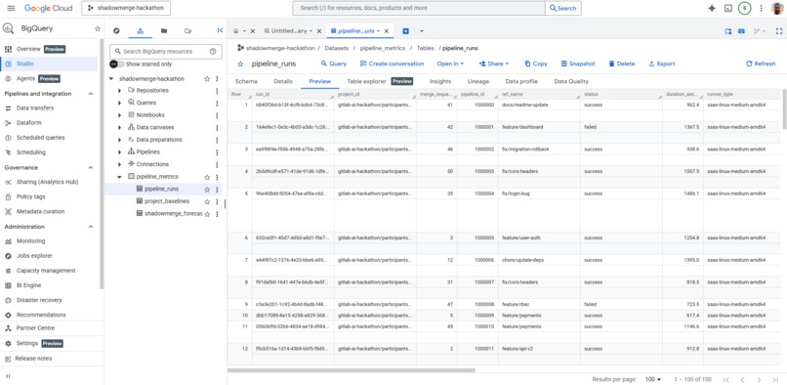
Task: Open the Lineage tab
Action: [x=477, y=81]
